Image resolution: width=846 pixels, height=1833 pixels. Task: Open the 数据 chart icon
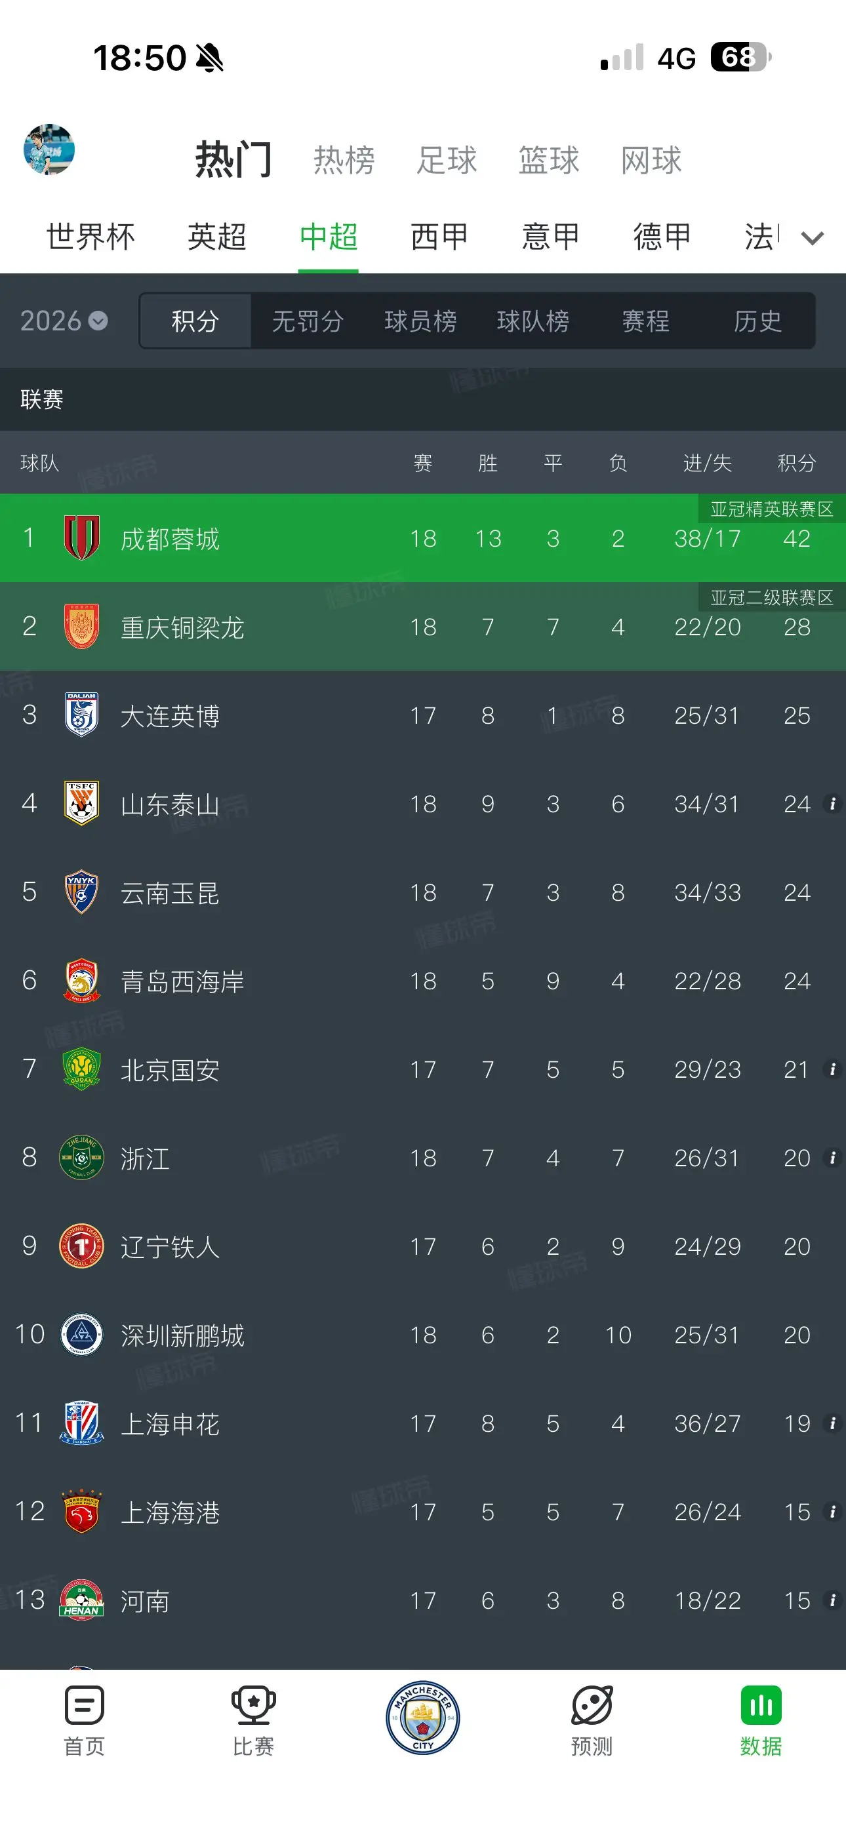[761, 1705]
